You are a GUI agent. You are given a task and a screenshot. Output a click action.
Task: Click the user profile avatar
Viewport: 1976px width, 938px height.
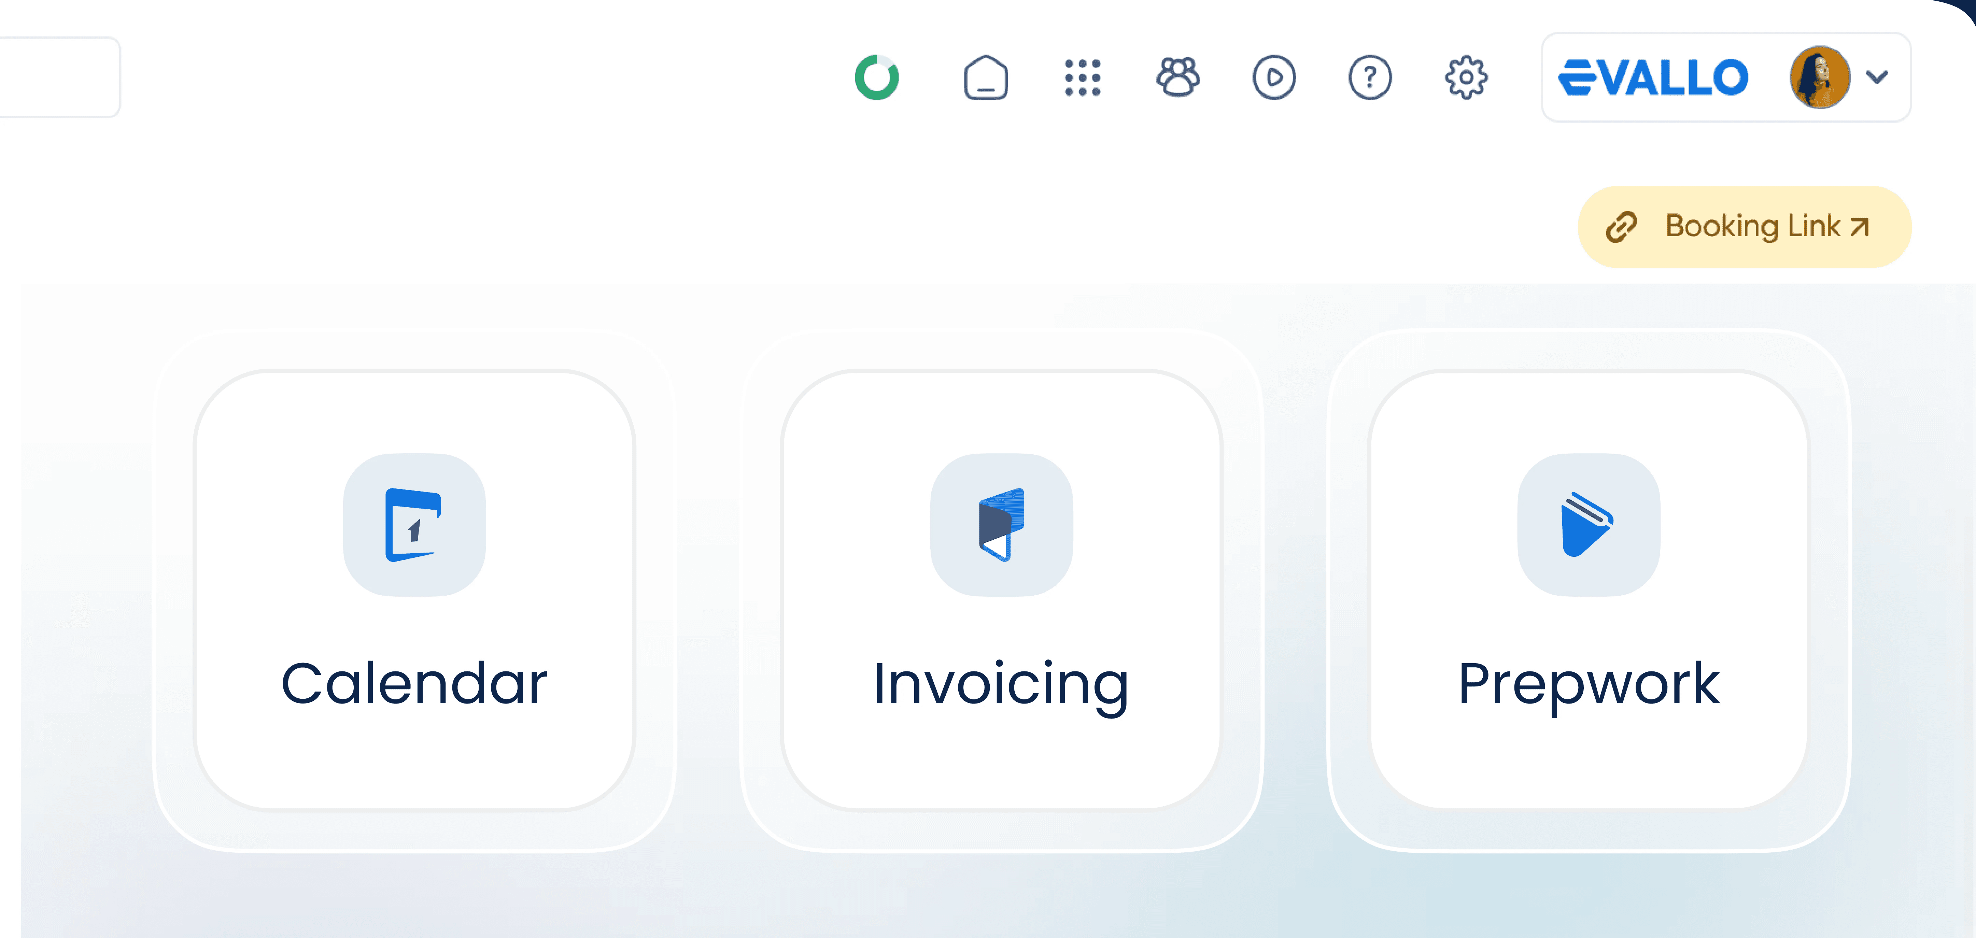pyautogui.click(x=1820, y=77)
